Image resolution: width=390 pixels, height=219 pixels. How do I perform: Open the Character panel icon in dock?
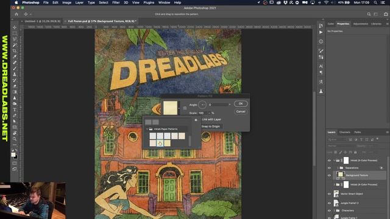pyautogui.click(x=321, y=66)
